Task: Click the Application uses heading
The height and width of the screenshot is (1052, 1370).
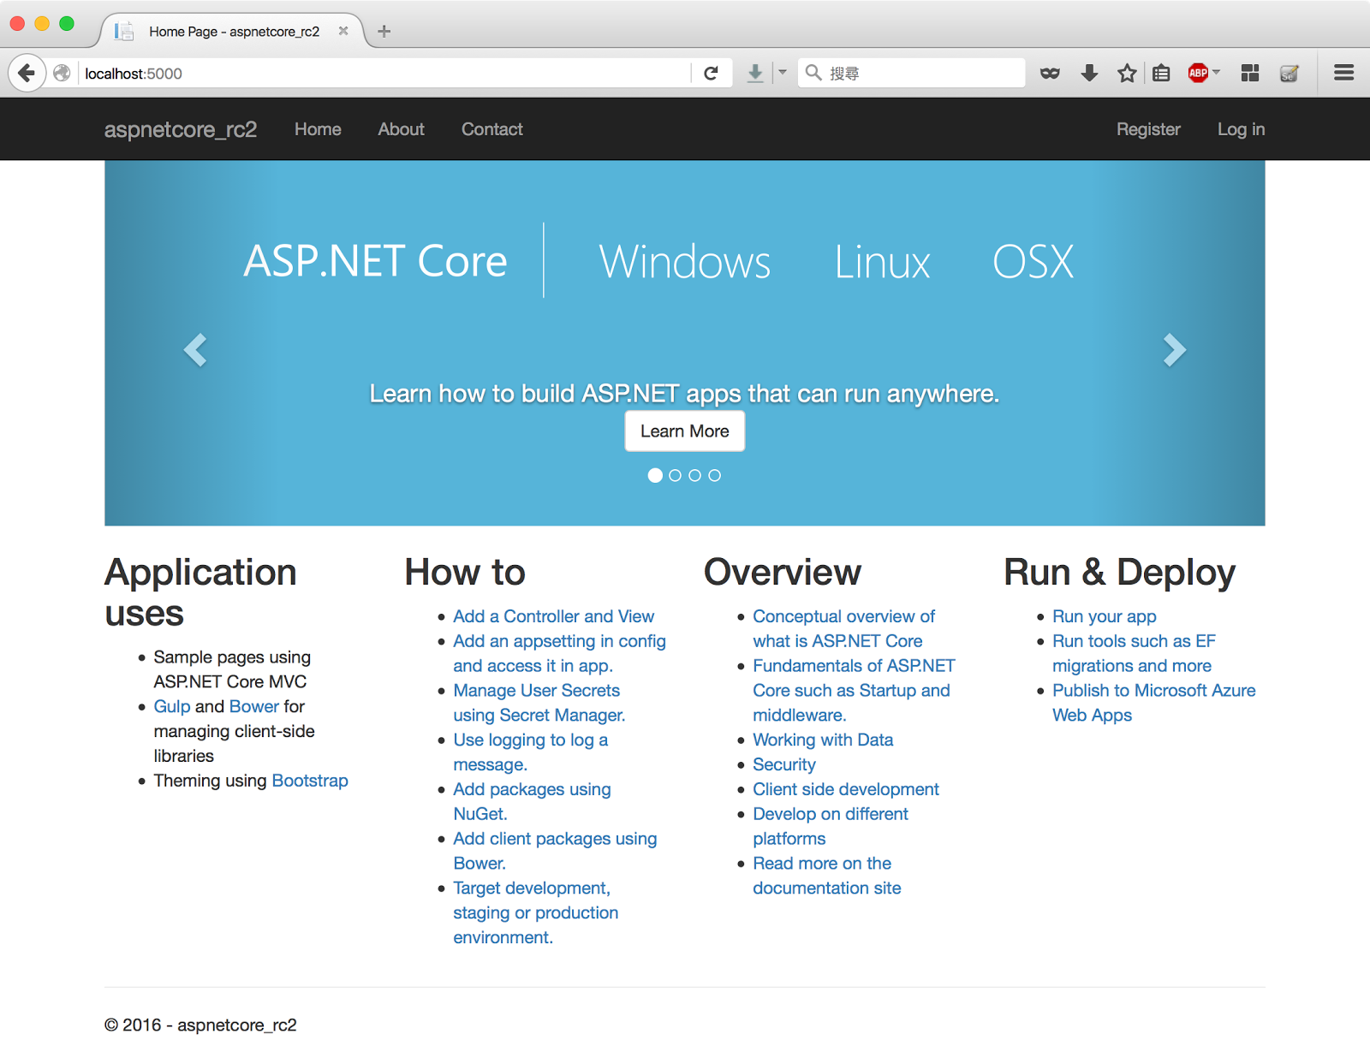Action: tap(200, 592)
